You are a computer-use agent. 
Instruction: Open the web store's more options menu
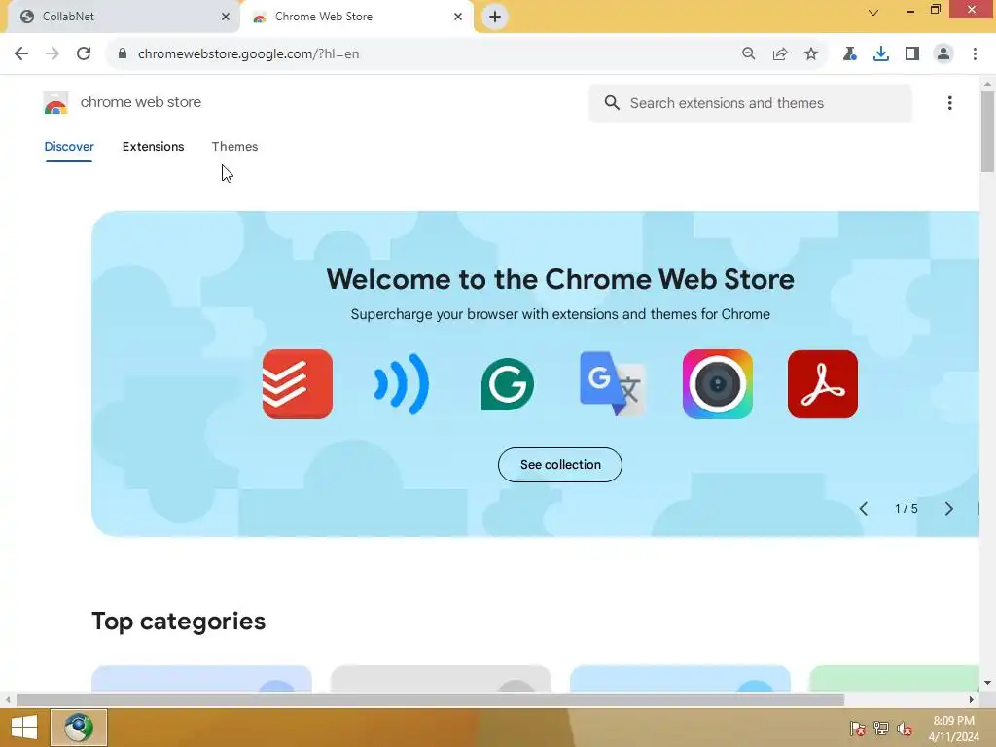pos(949,103)
